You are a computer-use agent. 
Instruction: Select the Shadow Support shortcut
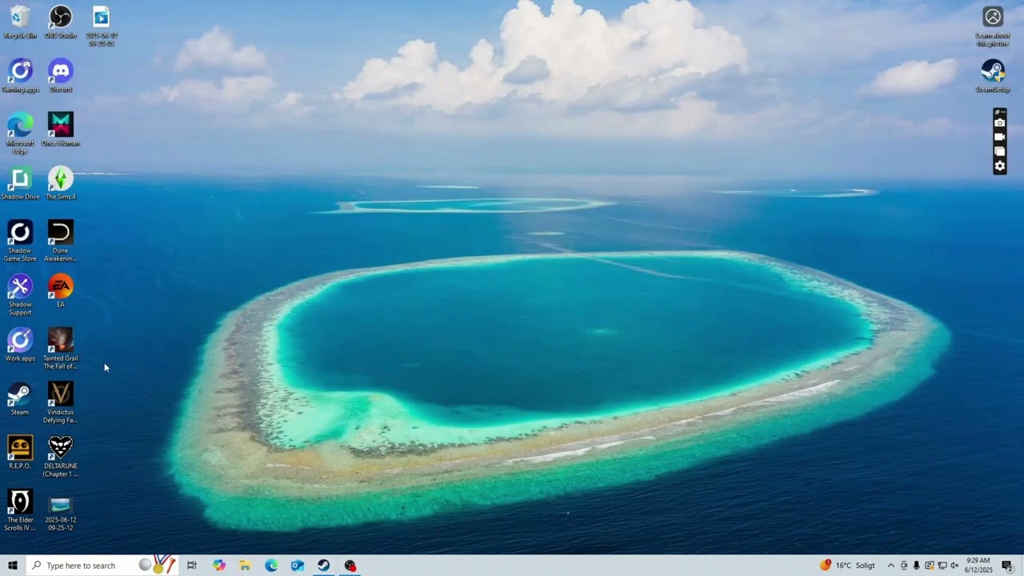[x=20, y=294]
